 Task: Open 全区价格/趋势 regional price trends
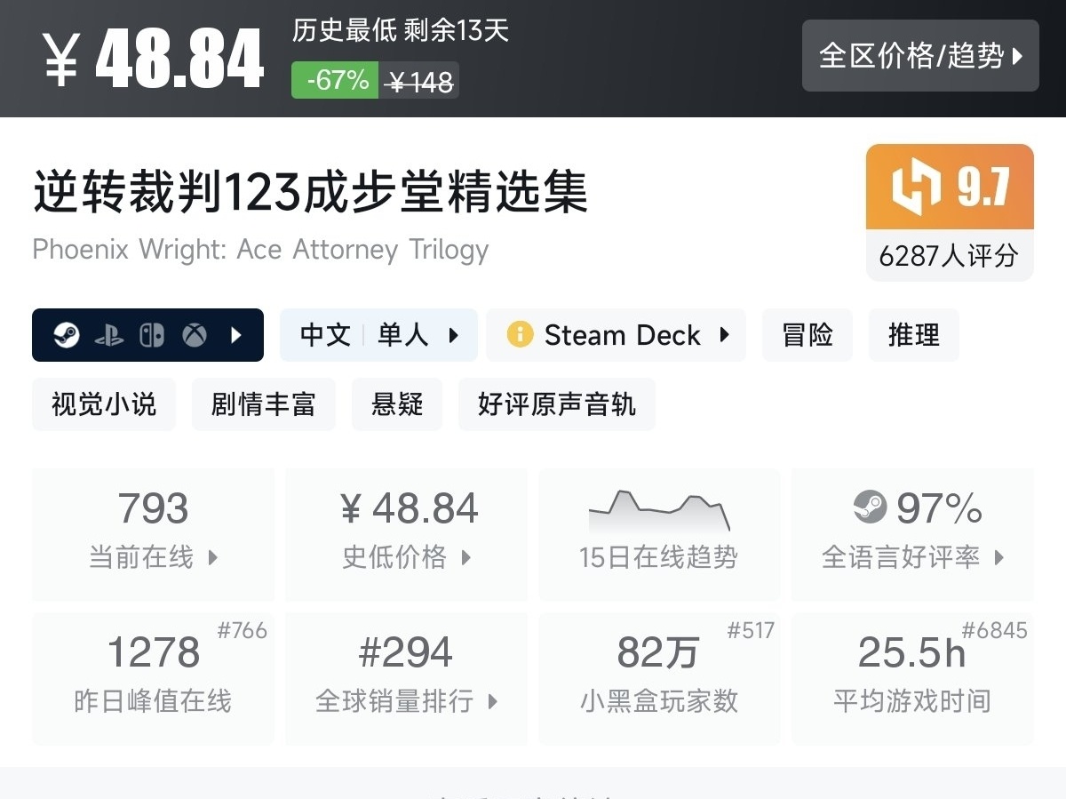click(919, 56)
